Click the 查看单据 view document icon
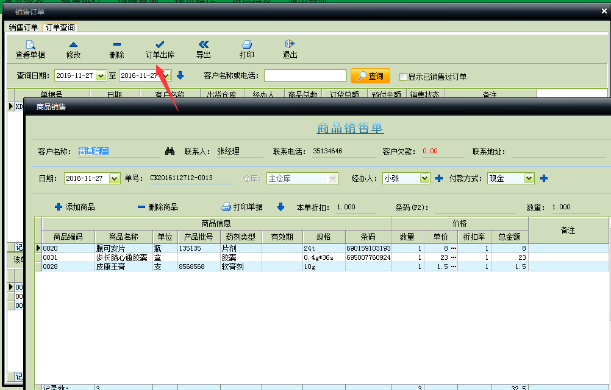Screen dimensions: 611x390 point(30,44)
